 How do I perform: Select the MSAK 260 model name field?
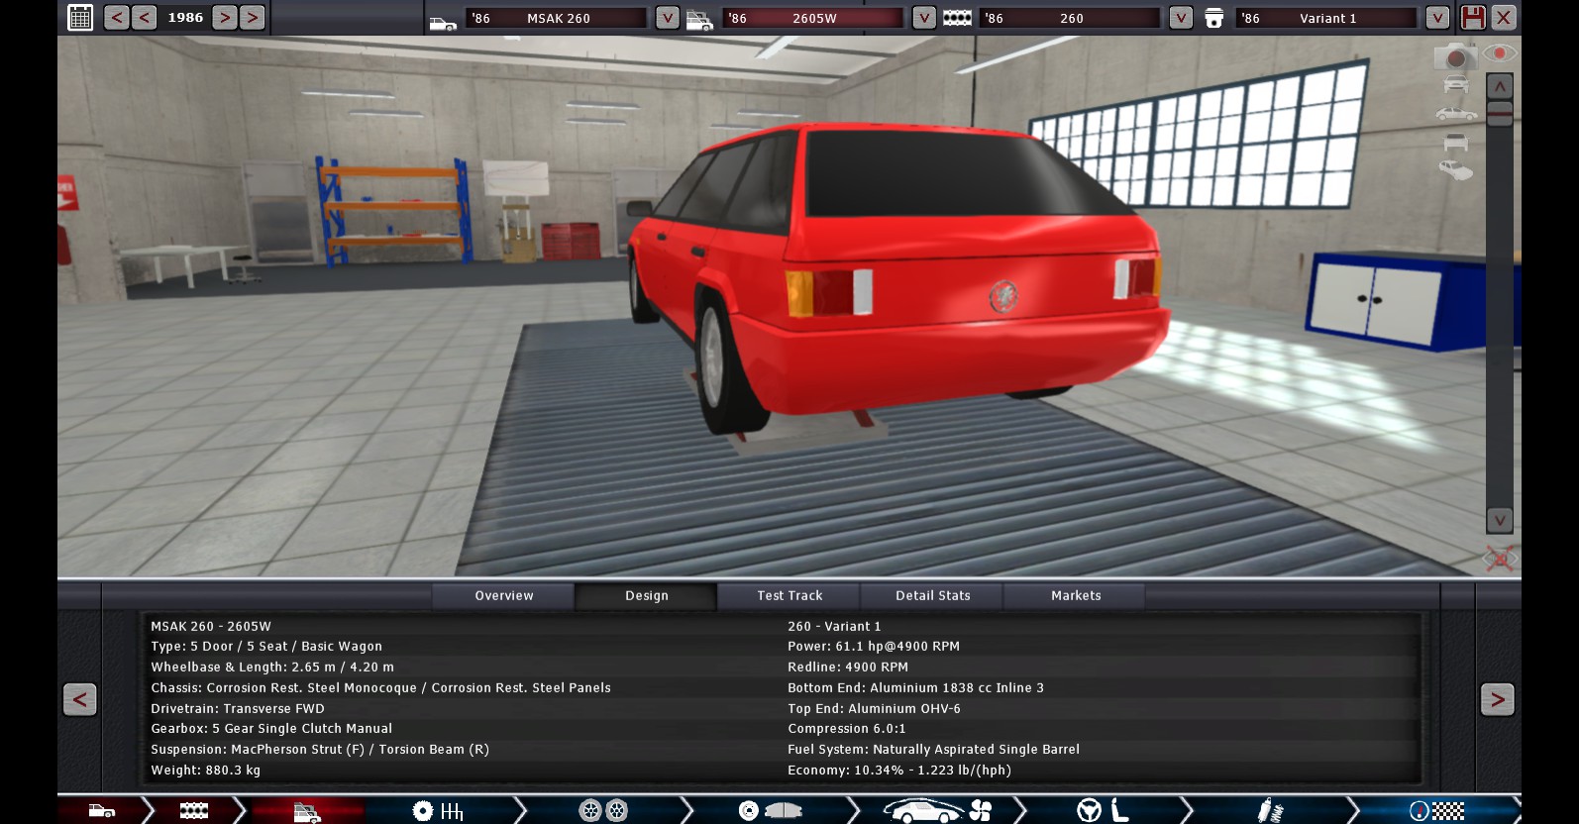556,18
